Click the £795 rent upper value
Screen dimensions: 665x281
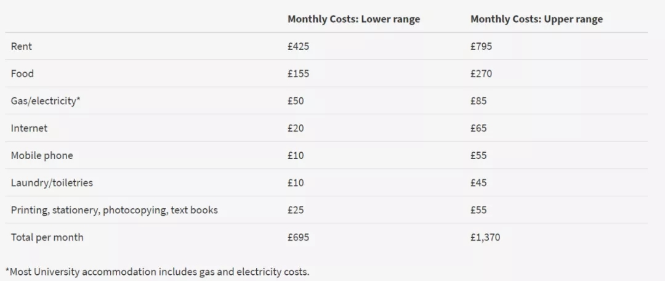click(x=481, y=46)
